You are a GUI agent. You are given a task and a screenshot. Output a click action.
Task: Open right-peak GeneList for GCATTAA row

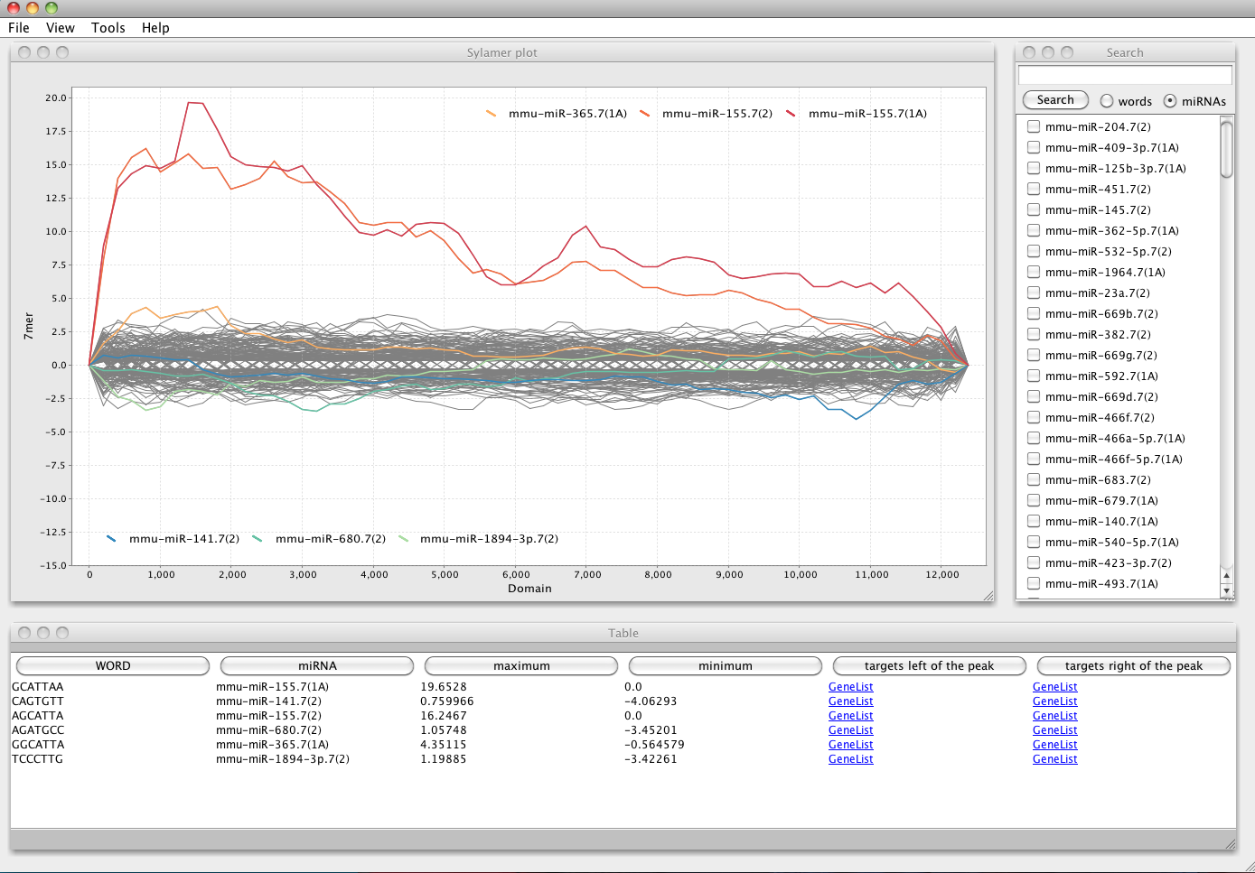click(1055, 687)
